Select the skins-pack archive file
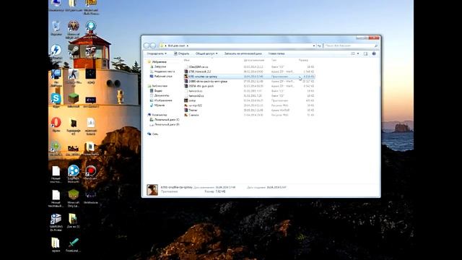The image size is (462, 260). (x=208, y=82)
